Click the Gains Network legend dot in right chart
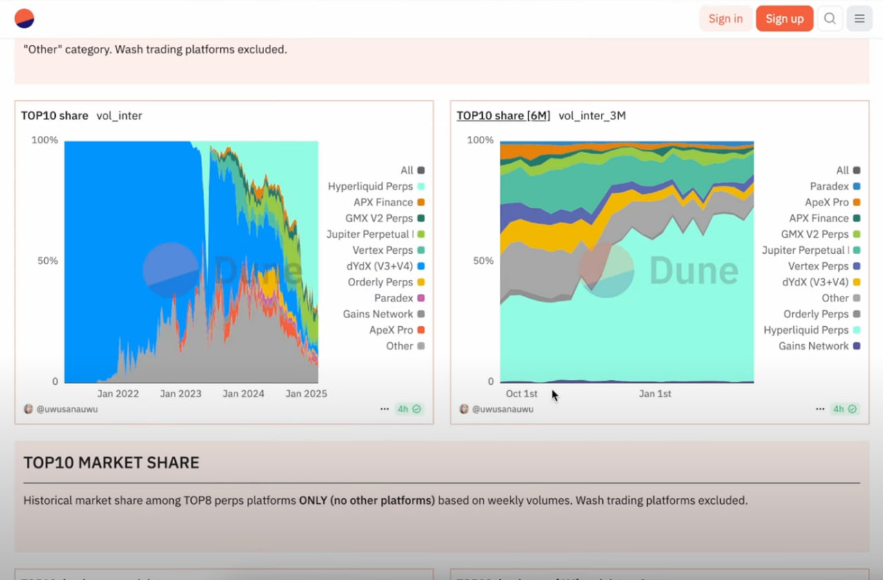The height and width of the screenshot is (580, 883). [857, 346]
